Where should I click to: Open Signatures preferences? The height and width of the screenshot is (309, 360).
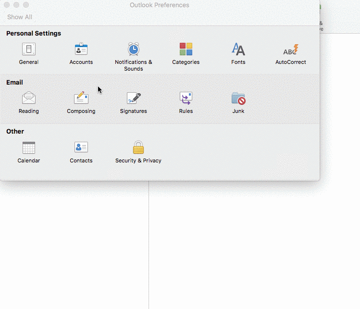tap(134, 102)
